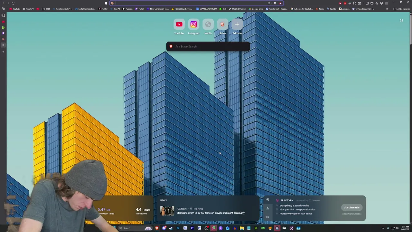This screenshot has height=232, width=412.
Task: Open the Patreon bookmark
Action: click(x=127, y=9)
